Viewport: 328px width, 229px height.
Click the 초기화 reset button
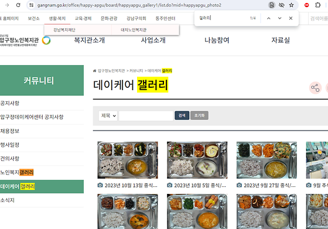199,115
